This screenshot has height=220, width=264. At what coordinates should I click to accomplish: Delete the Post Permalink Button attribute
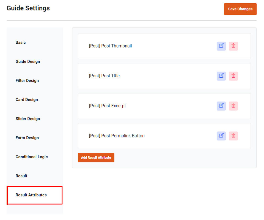pos(233,136)
